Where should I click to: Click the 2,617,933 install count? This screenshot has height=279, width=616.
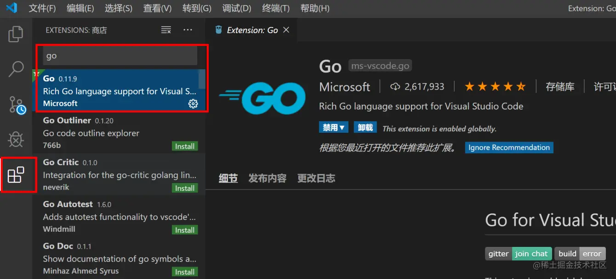tap(424, 87)
